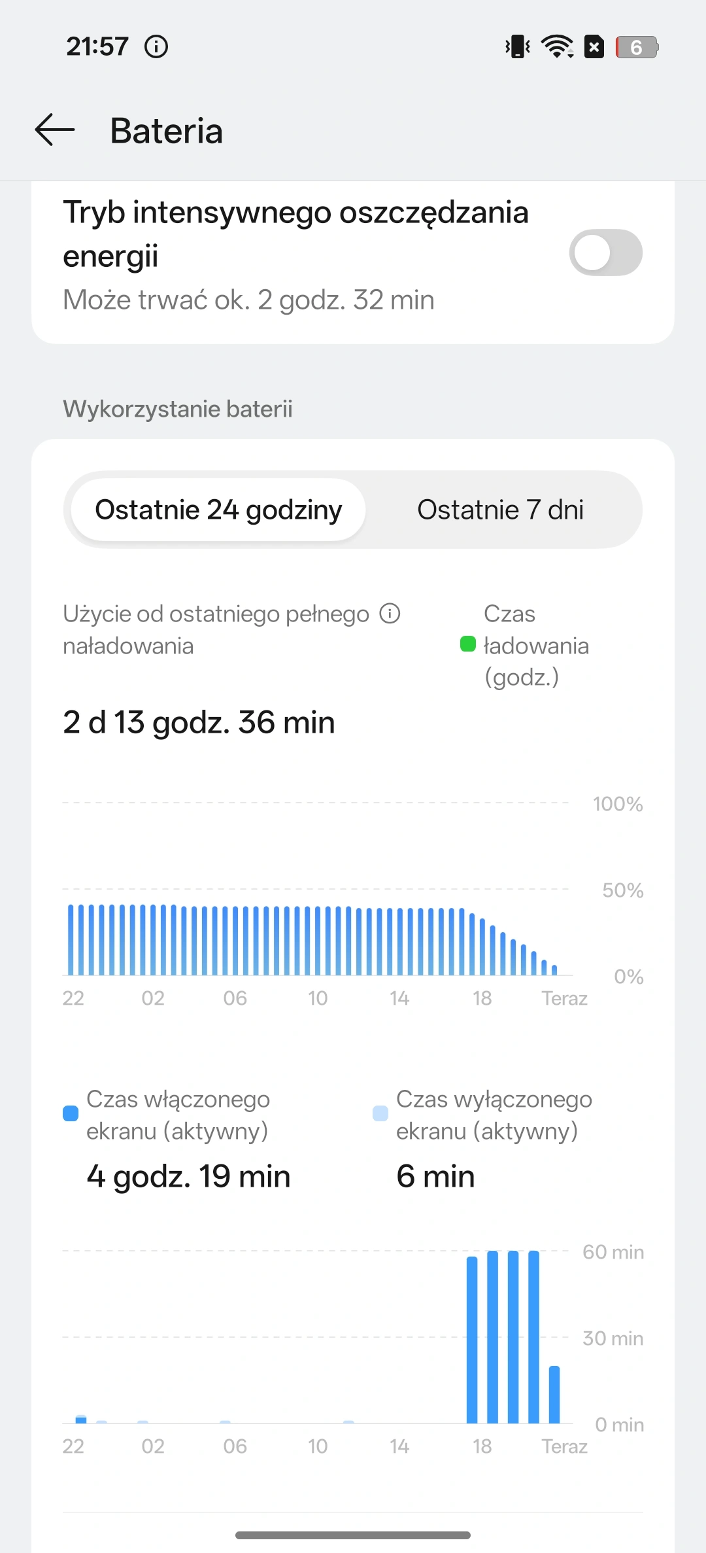Tap the Tryb intensywnego oszczędzania energii label
The height and width of the screenshot is (1553, 706).
tap(295, 234)
